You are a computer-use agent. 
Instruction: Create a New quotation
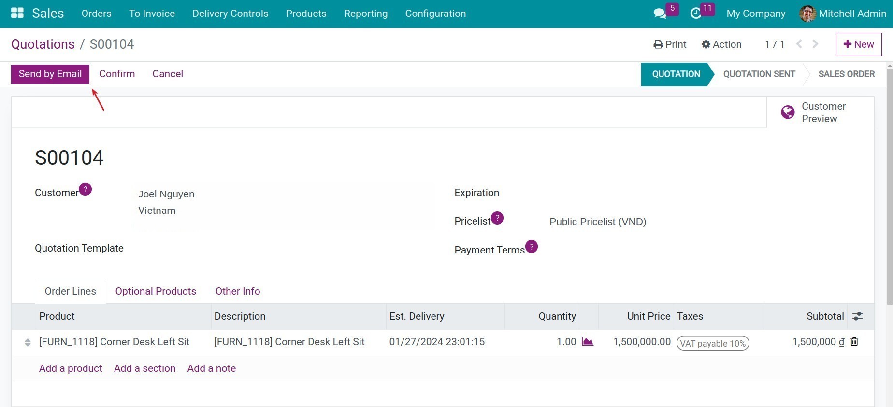859,44
